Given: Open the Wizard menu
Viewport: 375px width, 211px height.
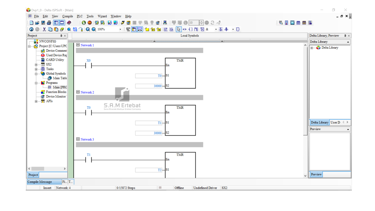Looking at the screenshot, I should tap(102, 16).
